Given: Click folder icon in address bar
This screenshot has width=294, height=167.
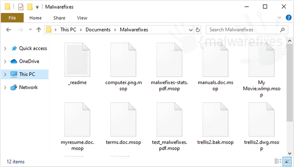Looking at the screenshot, I should [x=49, y=30].
